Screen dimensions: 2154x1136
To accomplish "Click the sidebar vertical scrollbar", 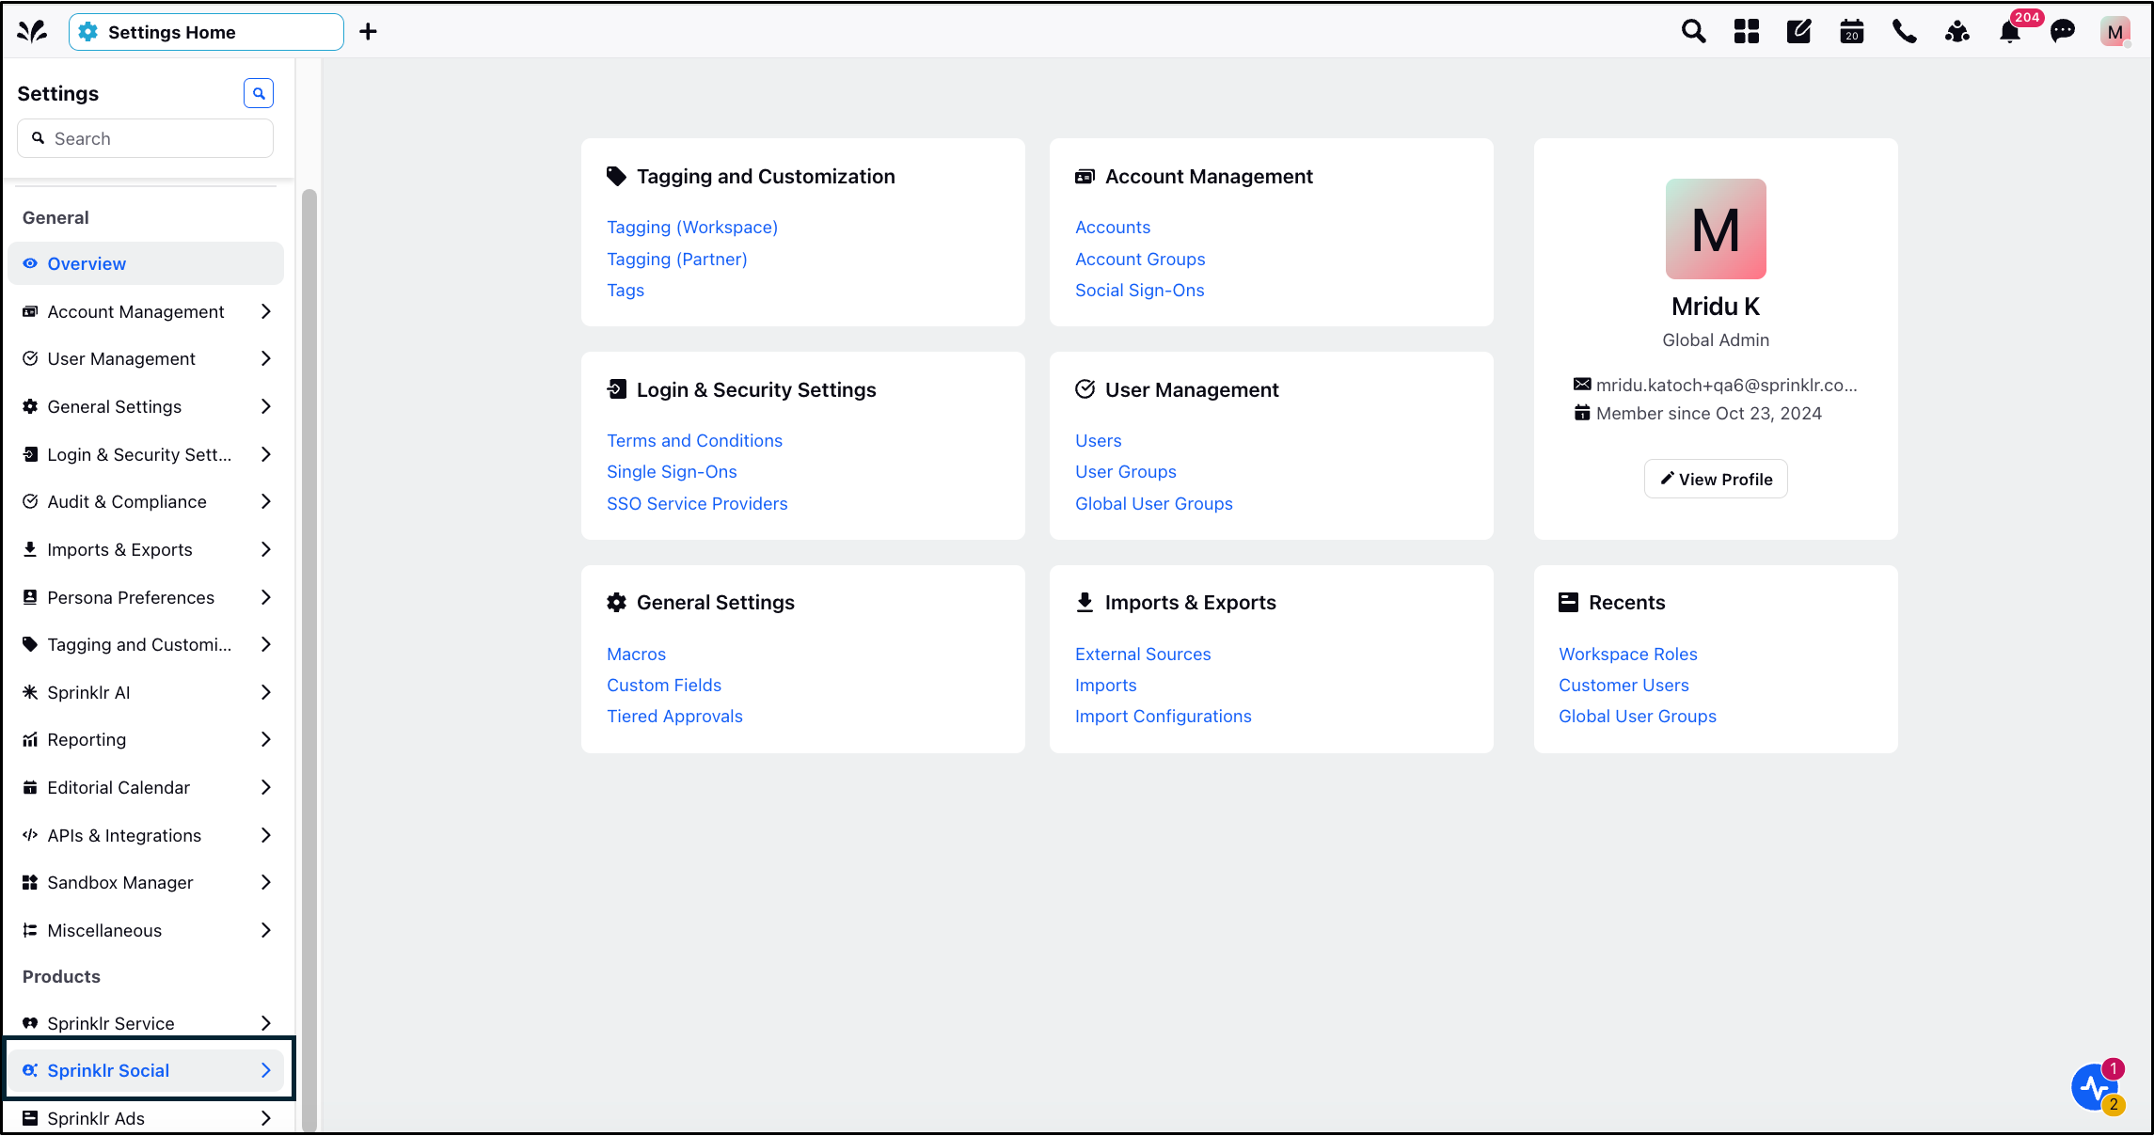I will click(309, 658).
